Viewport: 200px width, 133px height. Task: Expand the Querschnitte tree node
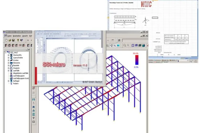[8, 58]
